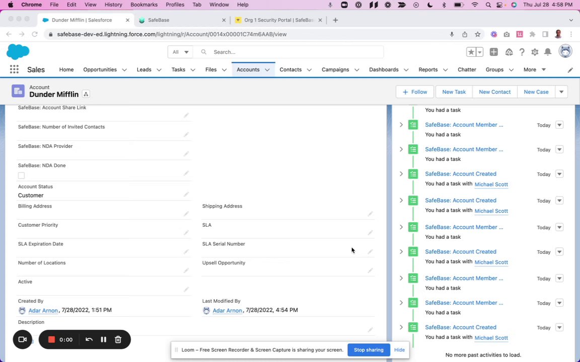The width and height of the screenshot is (580, 362).
Task: Bookmark this page in Chrome
Action: [477, 34]
